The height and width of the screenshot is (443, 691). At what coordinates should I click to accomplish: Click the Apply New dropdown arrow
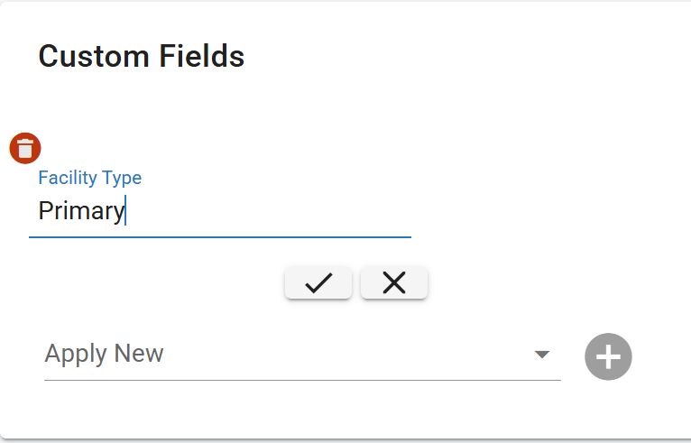click(542, 355)
